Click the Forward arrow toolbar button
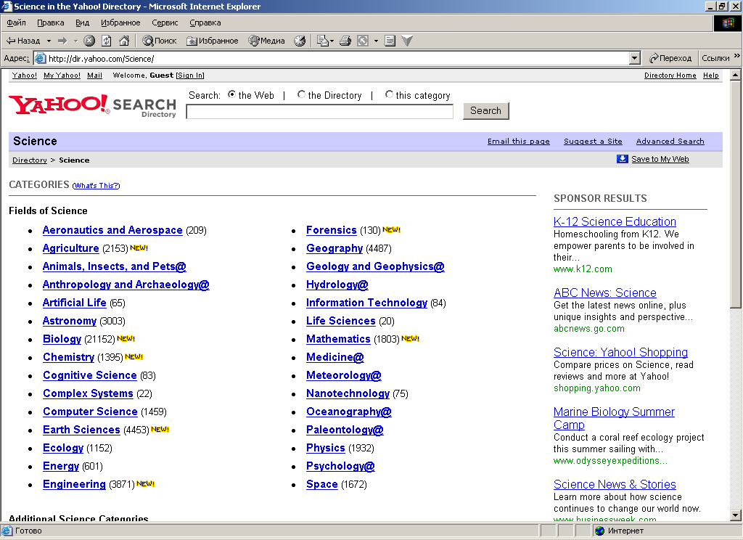The height and width of the screenshot is (540, 743). point(62,41)
